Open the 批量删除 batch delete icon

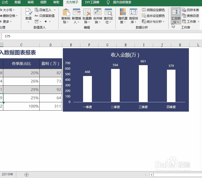click(87, 12)
